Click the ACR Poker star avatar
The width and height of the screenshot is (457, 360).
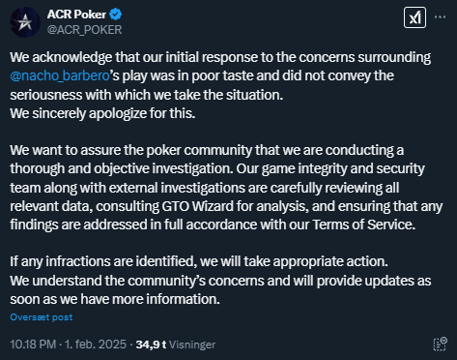pos(25,22)
